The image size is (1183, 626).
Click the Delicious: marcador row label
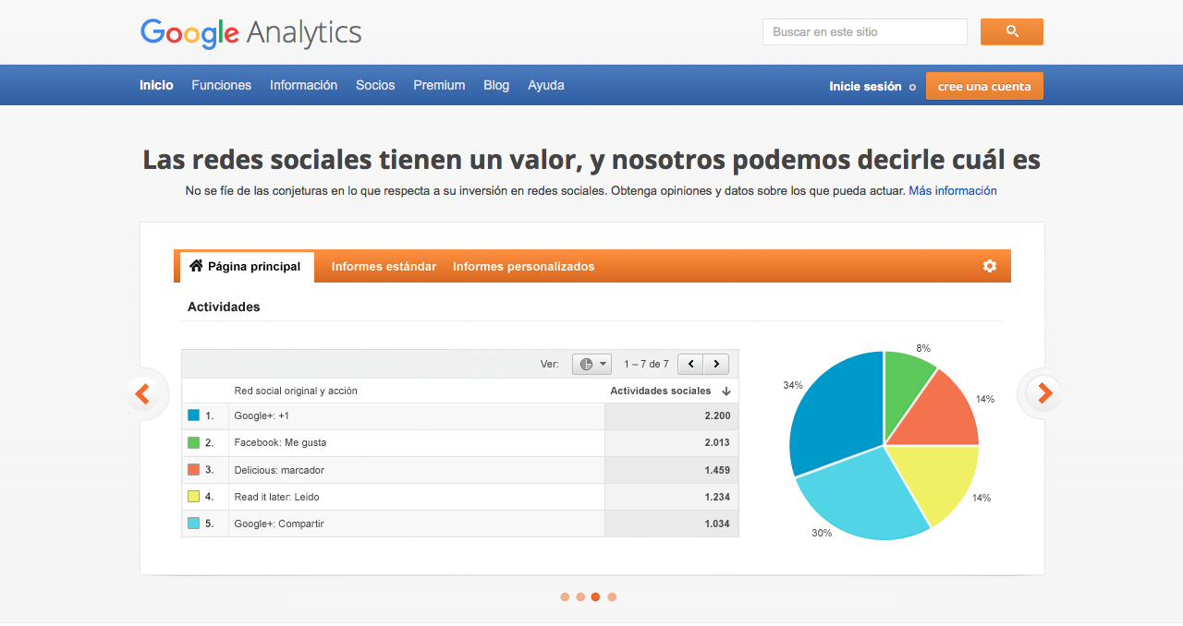click(279, 470)
